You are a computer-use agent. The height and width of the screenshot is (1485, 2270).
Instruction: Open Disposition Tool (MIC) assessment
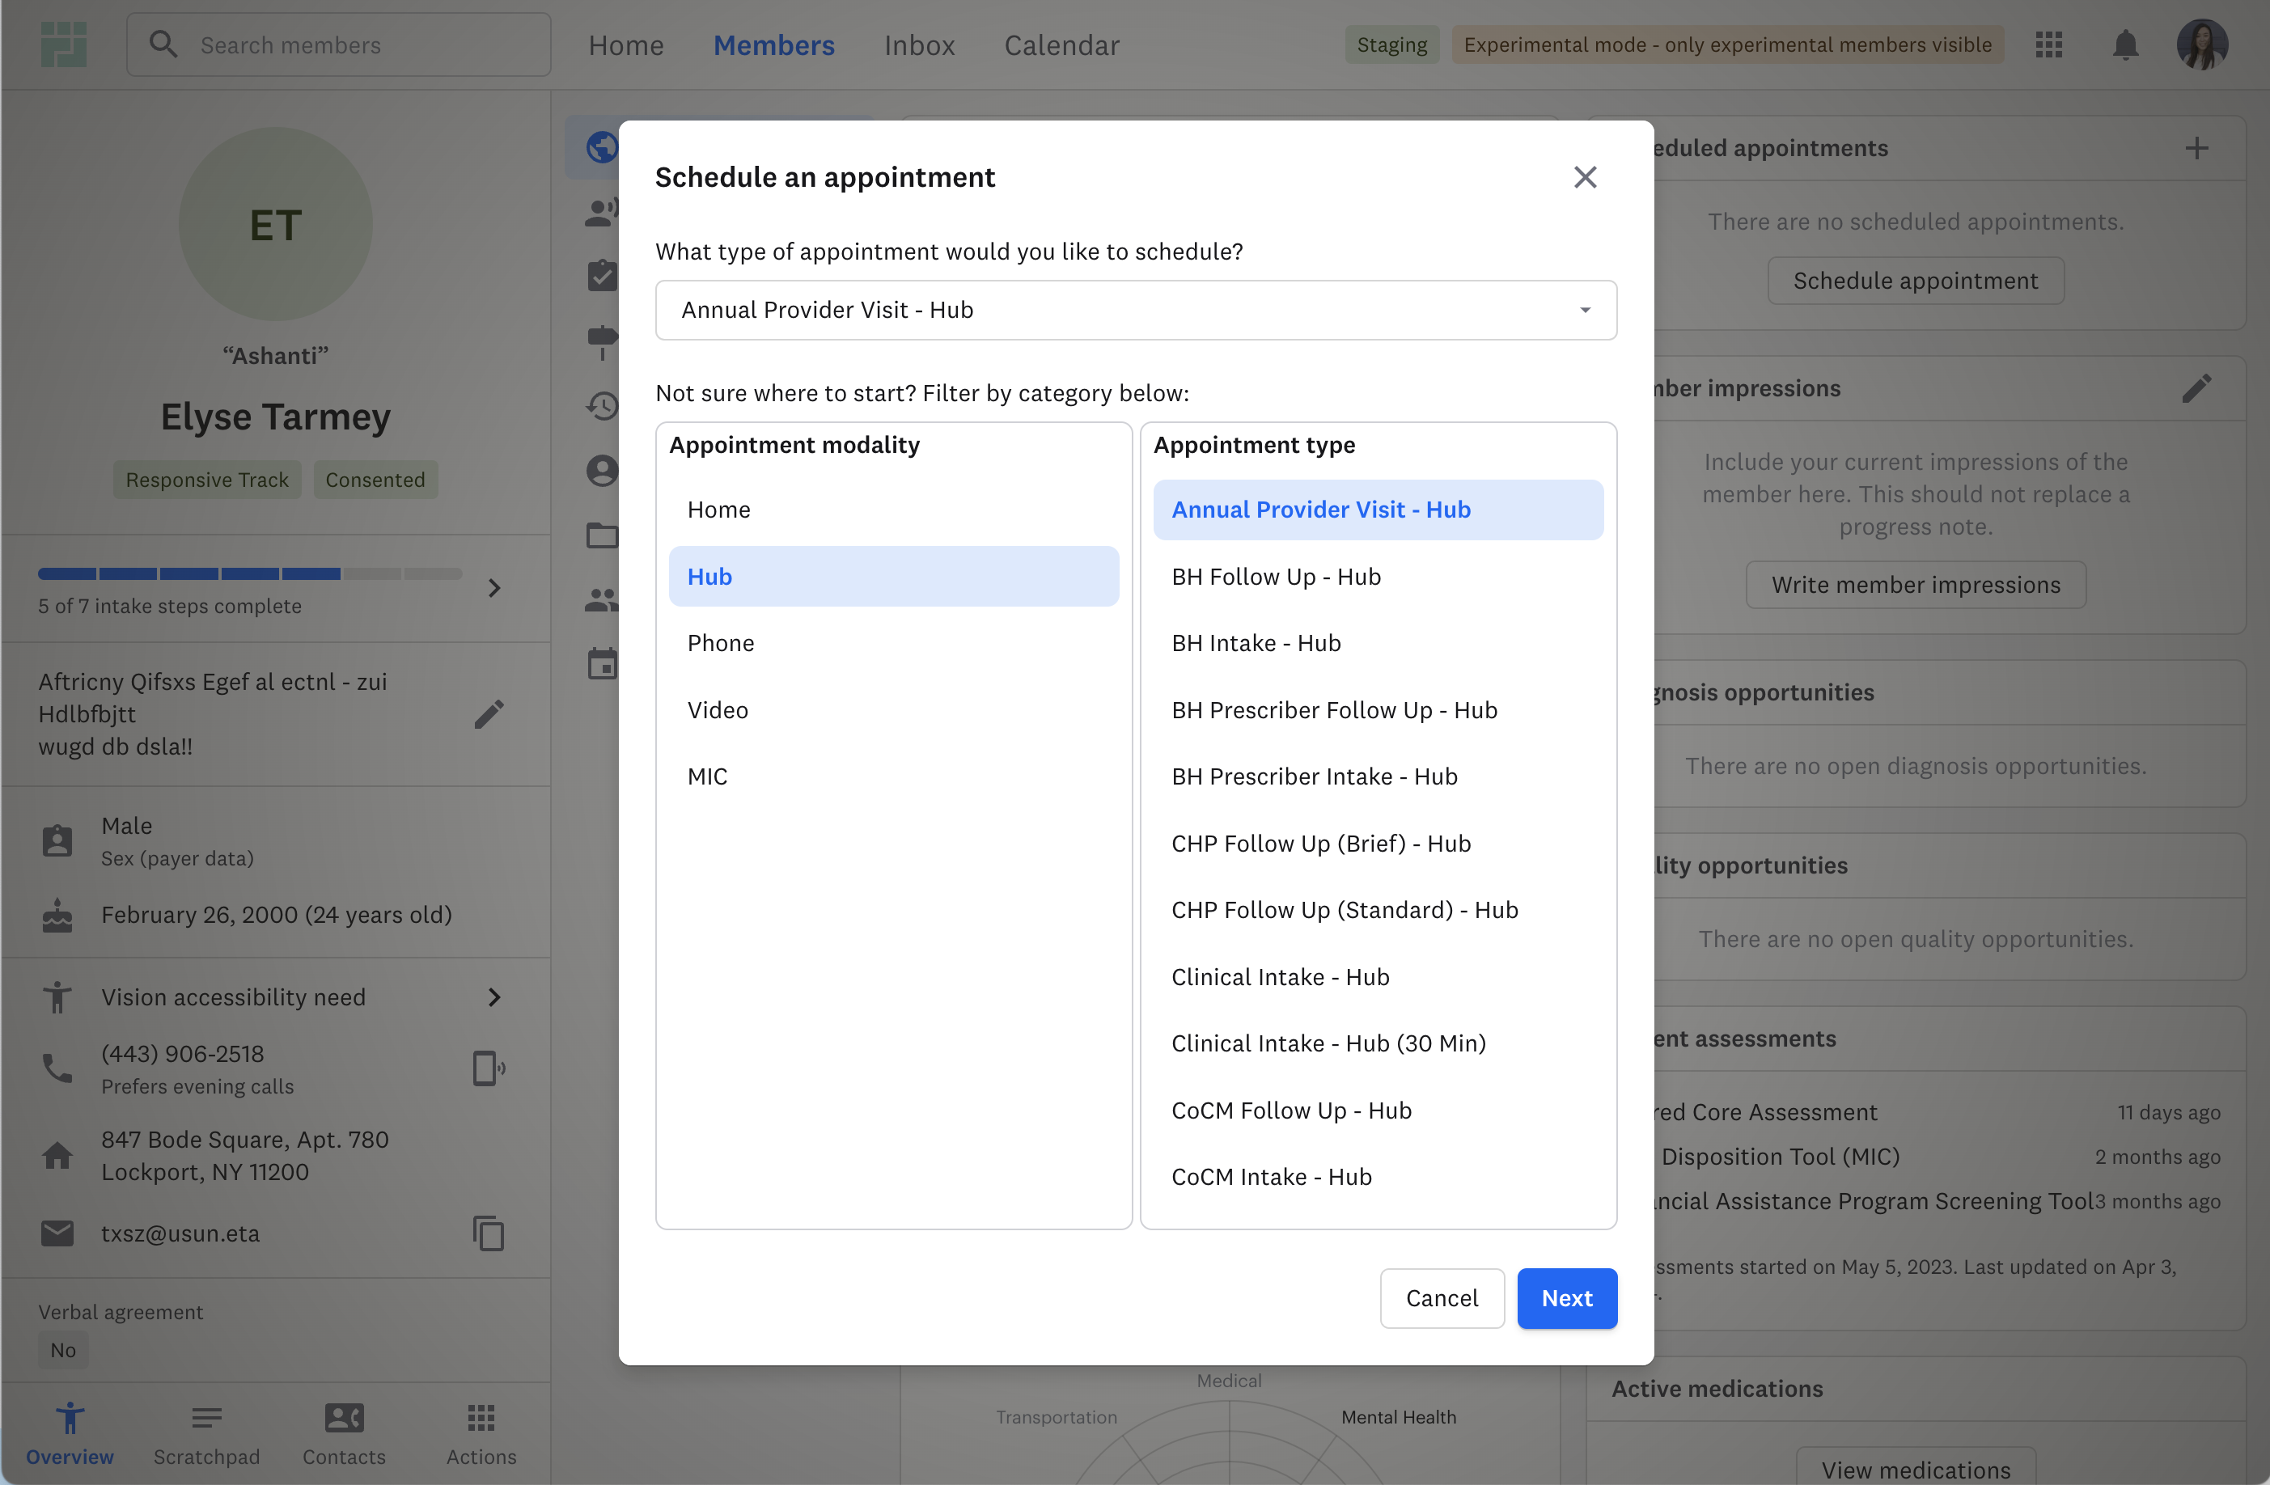(1780, 1156)
